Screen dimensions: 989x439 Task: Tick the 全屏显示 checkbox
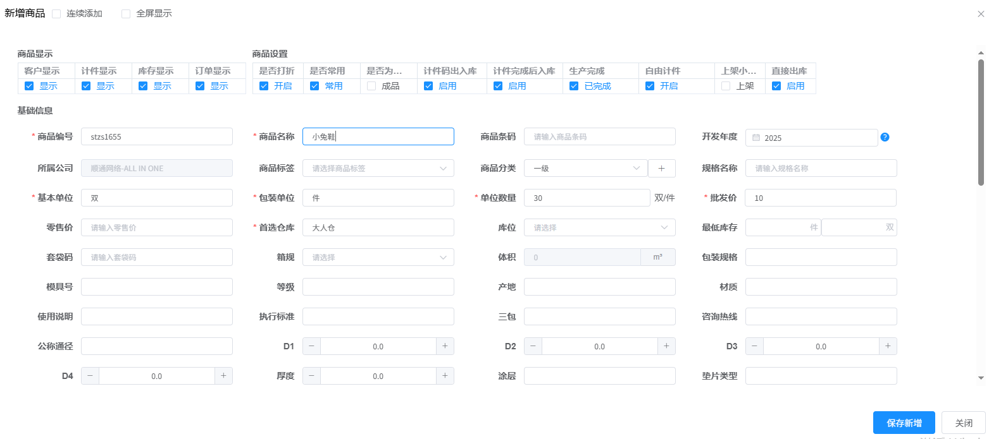pyautogui.click(x=126, y=14)
